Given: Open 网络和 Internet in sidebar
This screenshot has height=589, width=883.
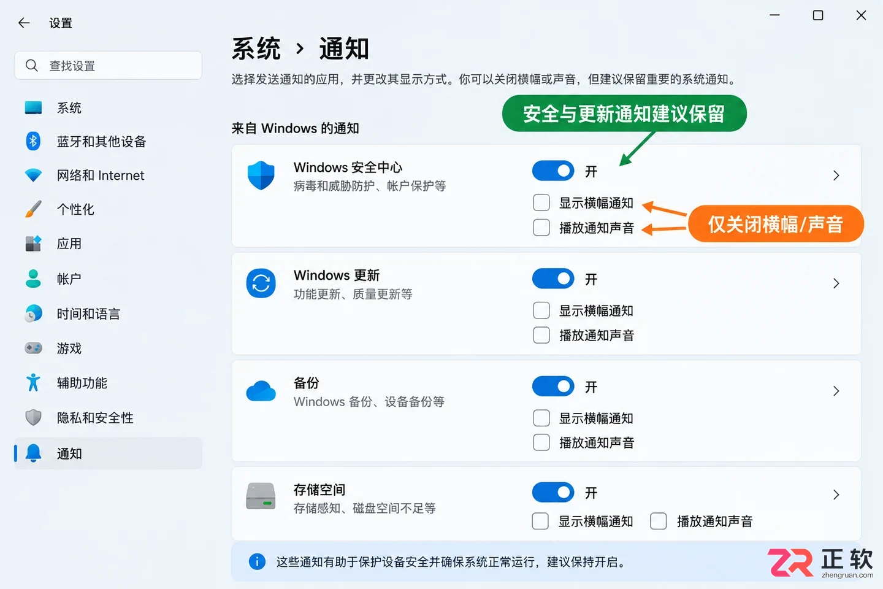Looking at the screenshot, I should pyautogui.click(x=108, y=175).
